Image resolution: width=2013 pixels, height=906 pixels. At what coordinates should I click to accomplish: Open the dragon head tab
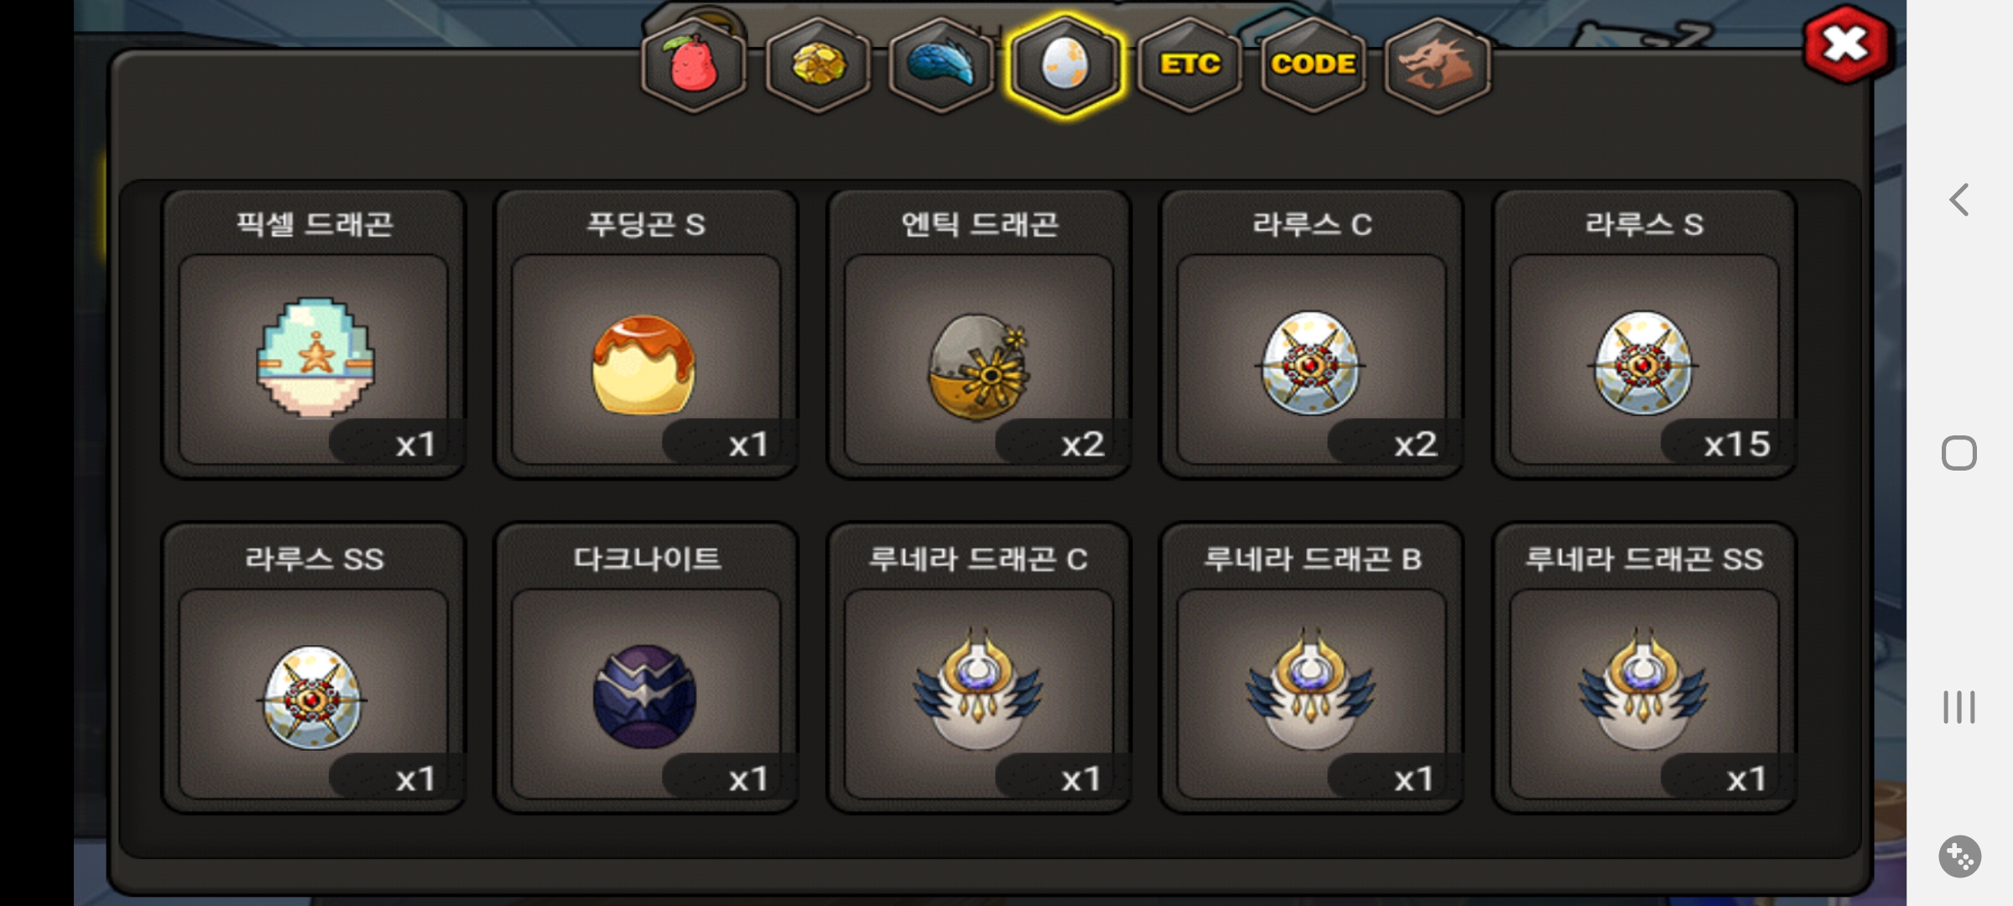1437,65
